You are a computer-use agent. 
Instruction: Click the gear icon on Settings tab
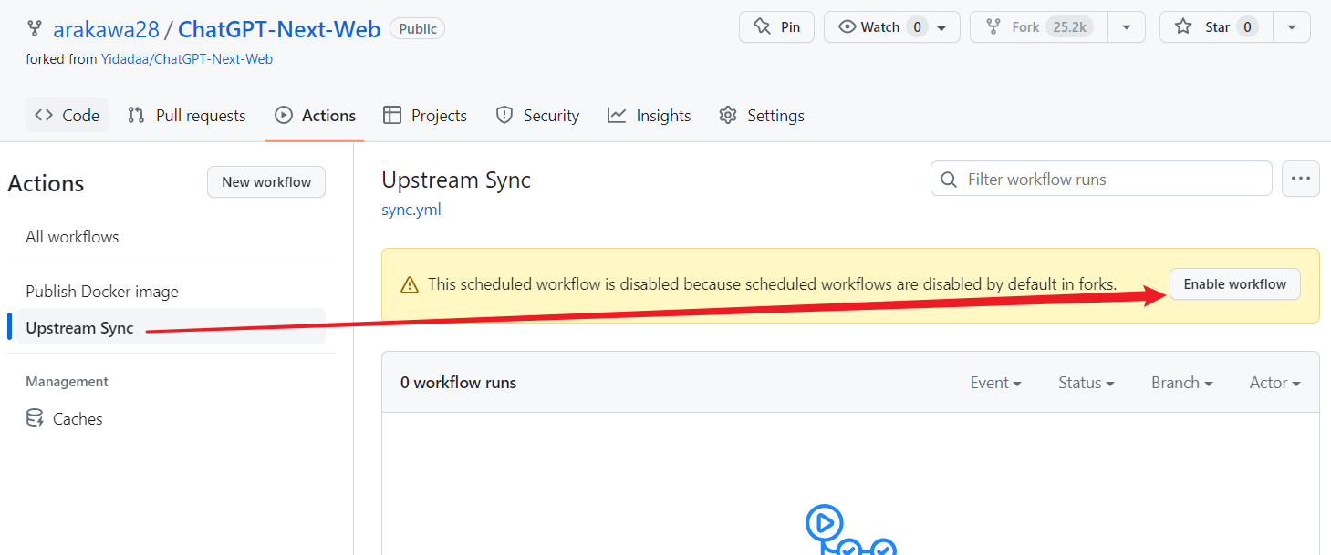(728, 116)
